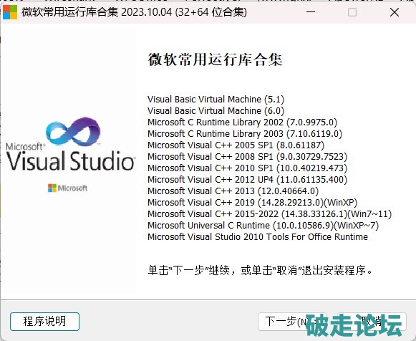Close the installer window
The width and height of the screenshot is (416, 341).
coord(395,12)
